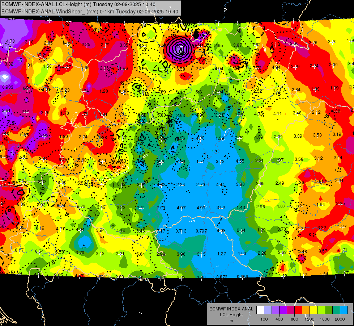Viewport: 354px width, 326px height.
Task: Click the legend label '2000'
Action: (340, 319)
